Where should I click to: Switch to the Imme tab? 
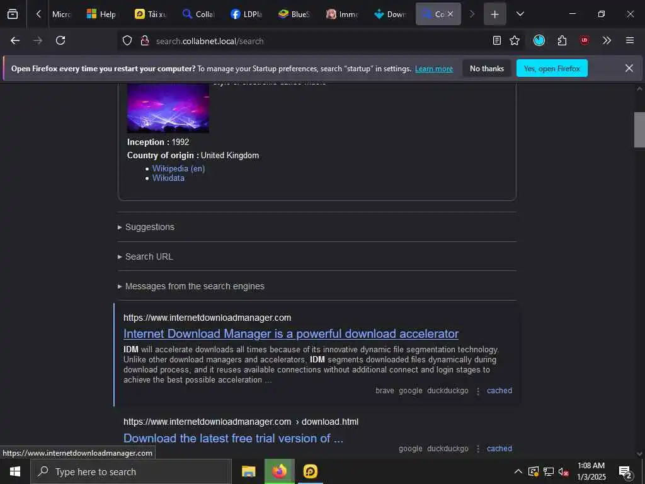(341, 14)
